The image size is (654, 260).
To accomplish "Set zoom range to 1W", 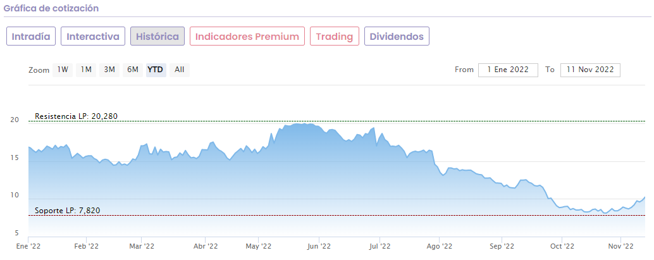I will (63, 70).
